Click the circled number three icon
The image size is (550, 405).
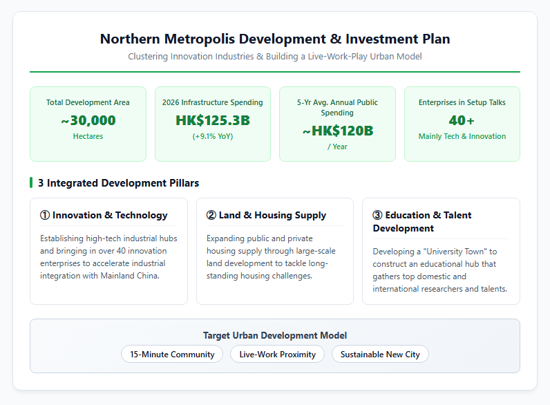coord(377,215)
